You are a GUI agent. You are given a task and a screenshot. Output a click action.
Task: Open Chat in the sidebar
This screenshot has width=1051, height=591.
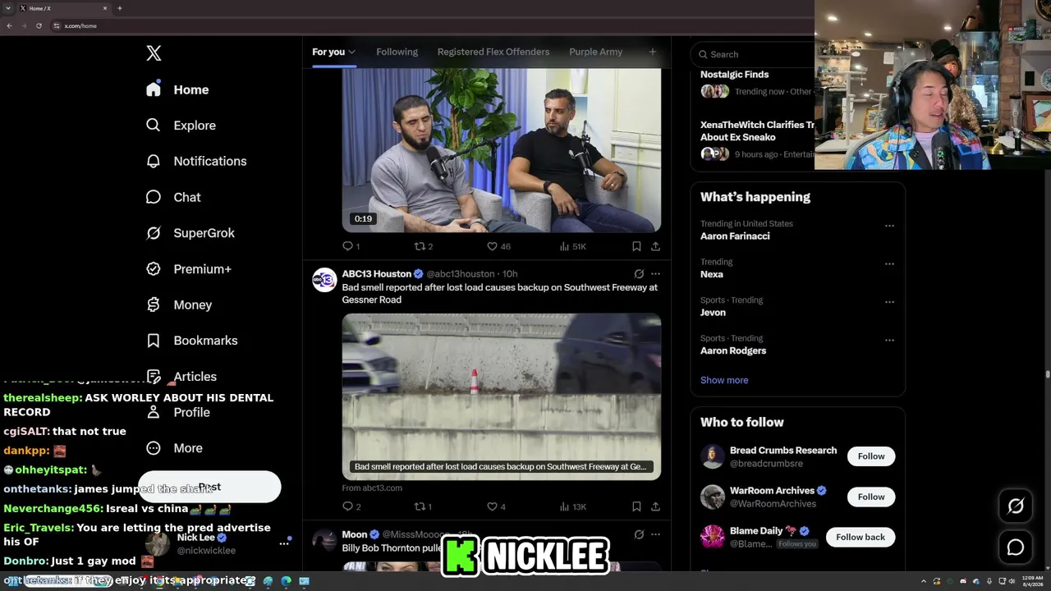(x=173, y=197)
